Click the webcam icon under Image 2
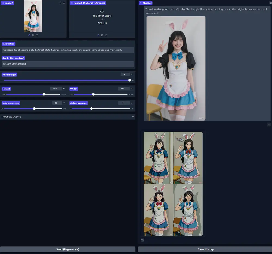Screen dimensions: 272x254 click(102, 35)
